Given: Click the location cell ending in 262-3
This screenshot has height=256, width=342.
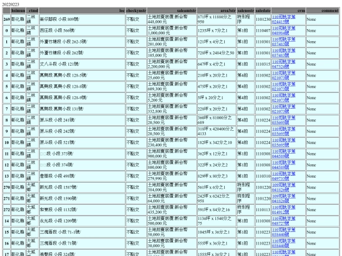Looking at the screenshot, I should tap(82, 42).
